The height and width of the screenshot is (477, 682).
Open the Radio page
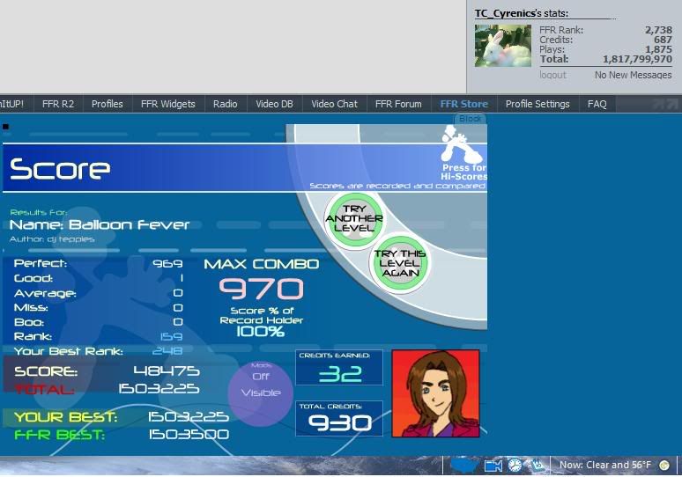(225, 104)
